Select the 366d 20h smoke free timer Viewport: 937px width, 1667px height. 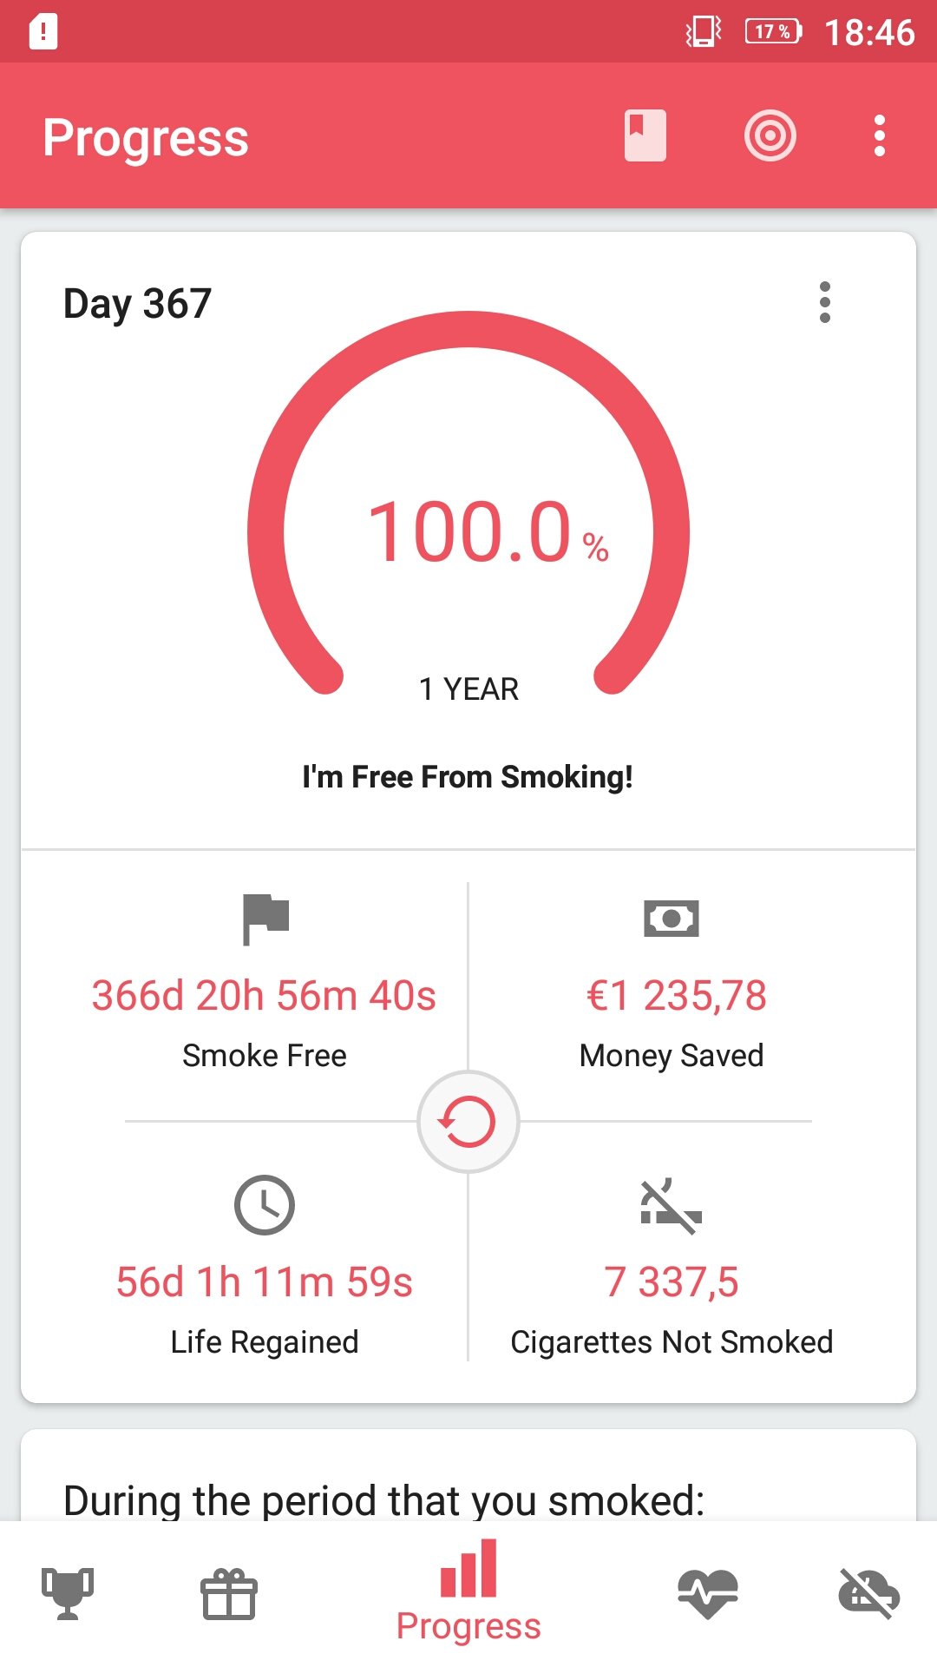264,995
